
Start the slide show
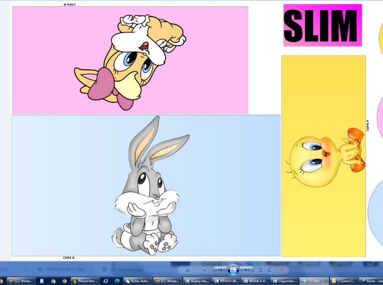pyautogui.click(x=233, y=270)
